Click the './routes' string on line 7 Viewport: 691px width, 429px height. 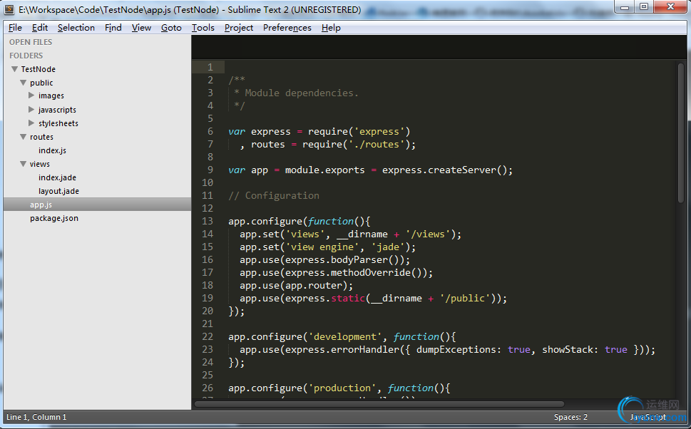pos(377,145)
